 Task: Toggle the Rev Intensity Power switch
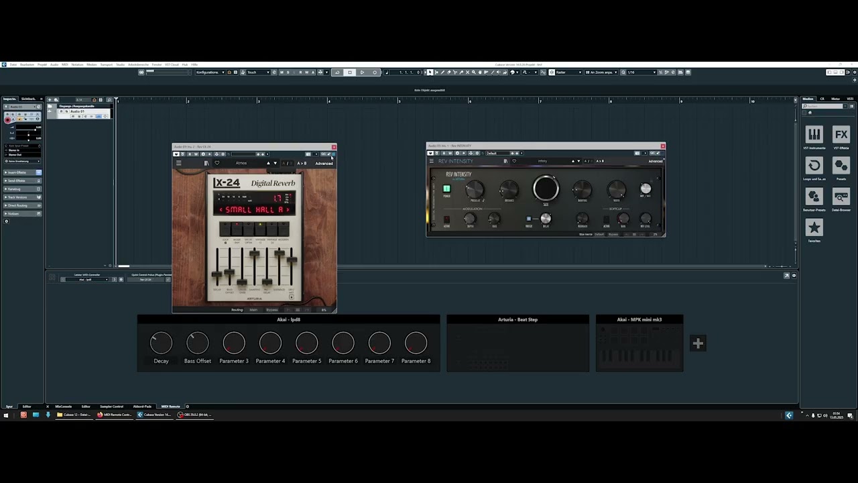446,189
